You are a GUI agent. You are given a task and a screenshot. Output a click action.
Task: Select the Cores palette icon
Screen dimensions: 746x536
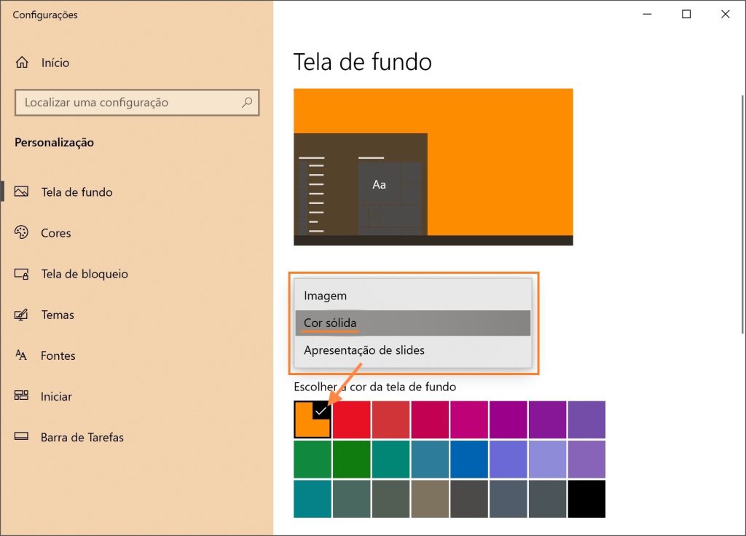point(21,233)
